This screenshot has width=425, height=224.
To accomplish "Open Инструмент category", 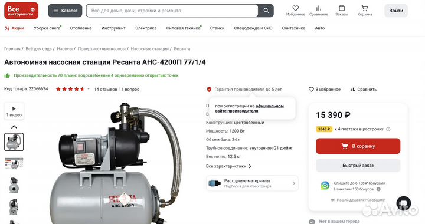I will [x=113, y=28].
